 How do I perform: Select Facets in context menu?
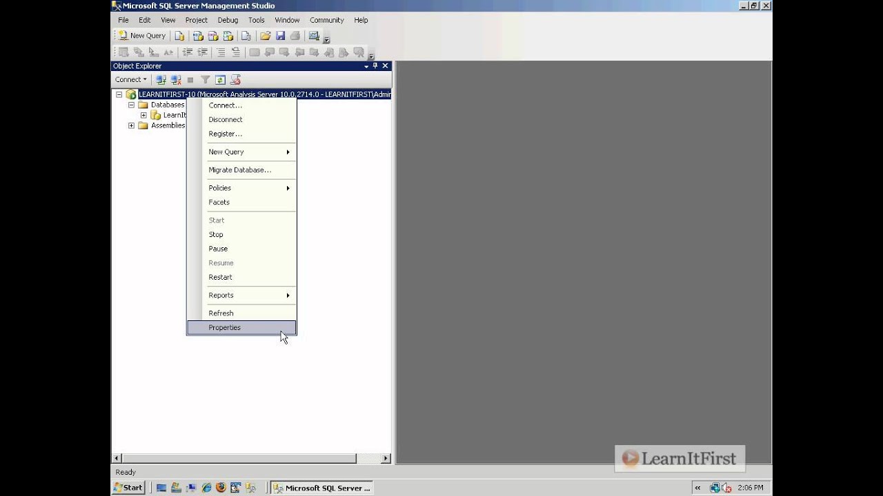pyautogui.click(x=241, y=202)
